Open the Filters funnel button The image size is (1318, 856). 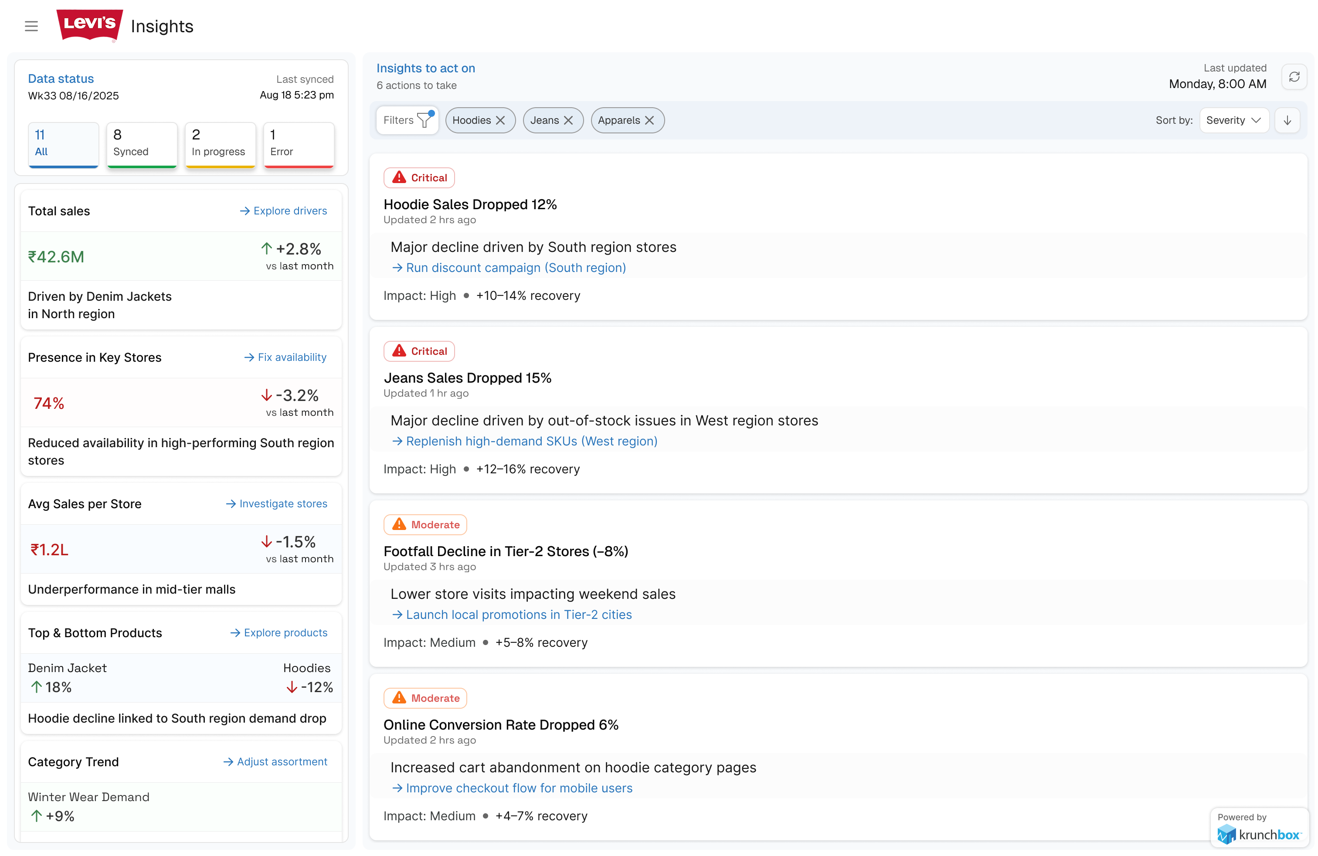pyautogui.click(x=407, y=120)
